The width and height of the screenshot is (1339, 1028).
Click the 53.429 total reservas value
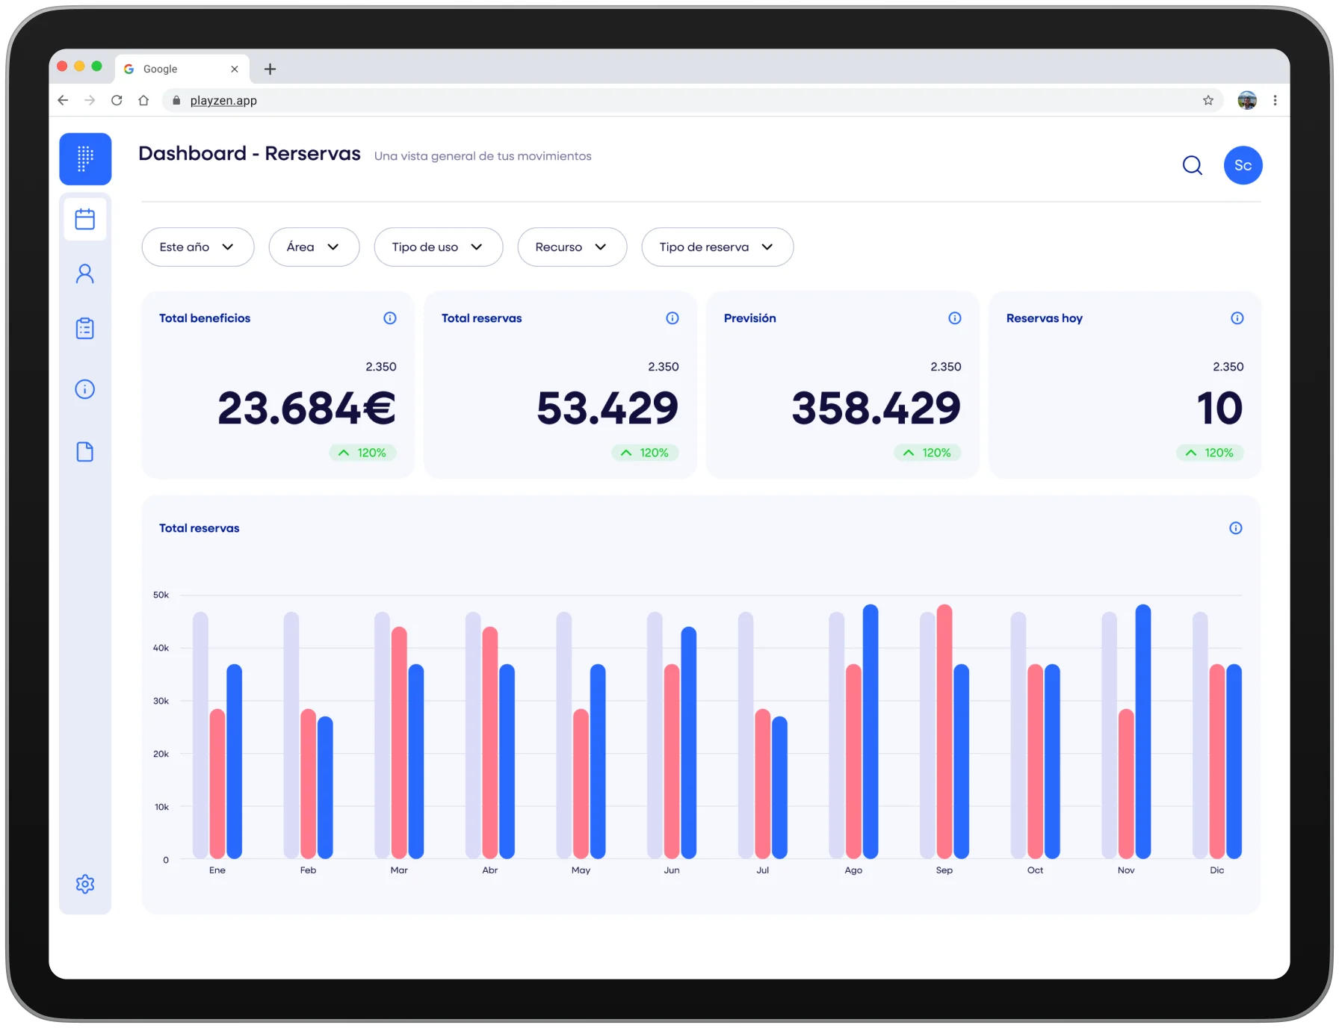tap(607, 409)
